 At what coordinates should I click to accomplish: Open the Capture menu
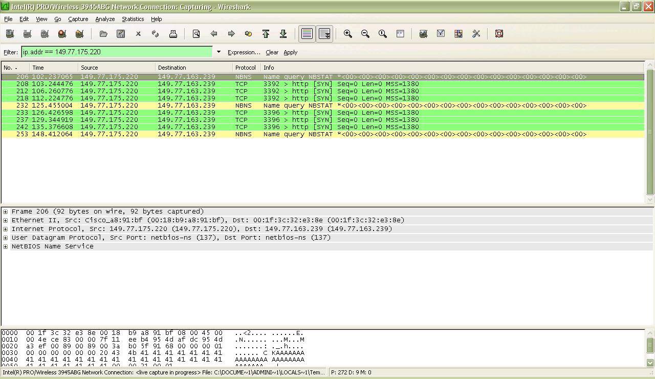(78, 19)
